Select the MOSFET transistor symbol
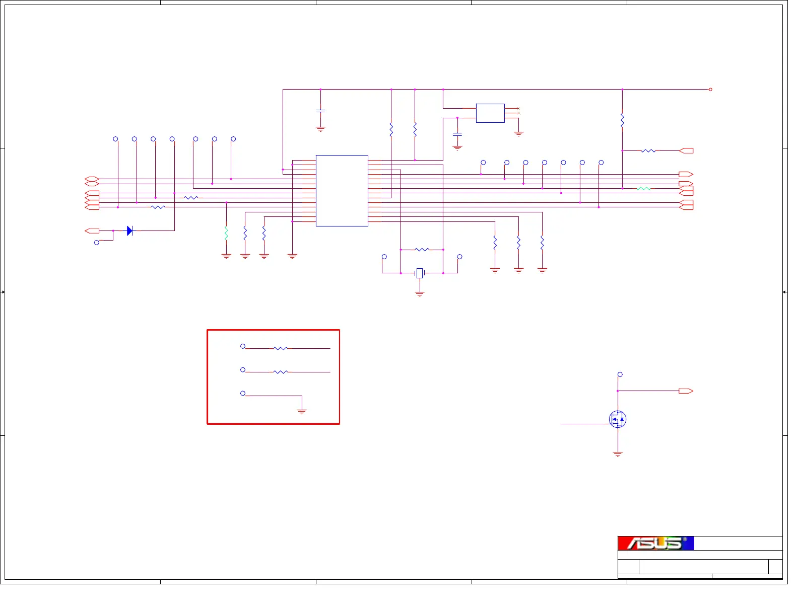The image size is (798, 616). (618, 419)
